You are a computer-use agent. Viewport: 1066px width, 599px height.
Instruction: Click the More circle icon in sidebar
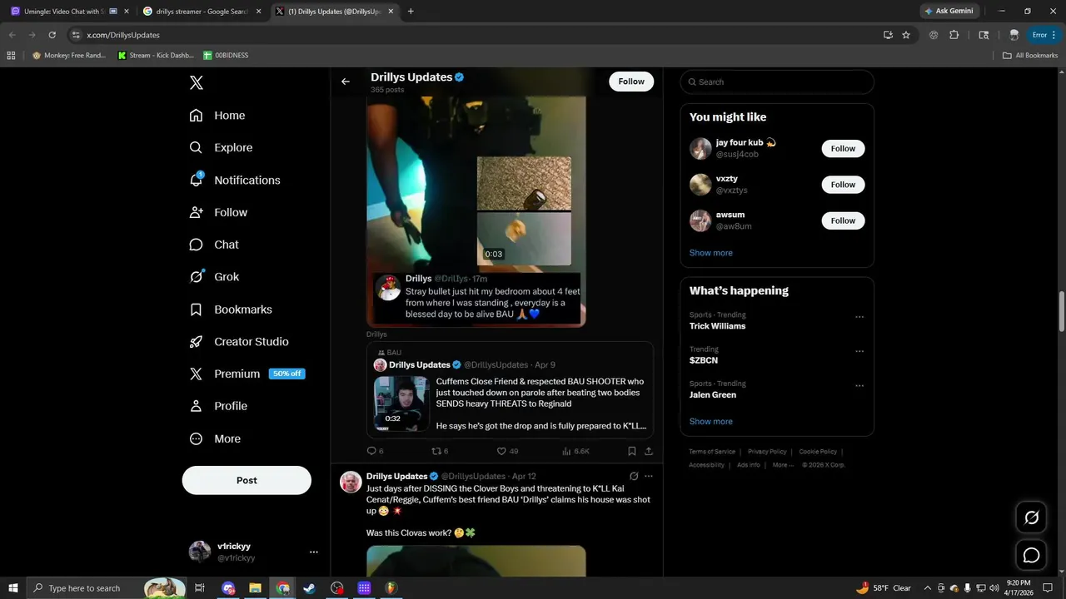197,438
